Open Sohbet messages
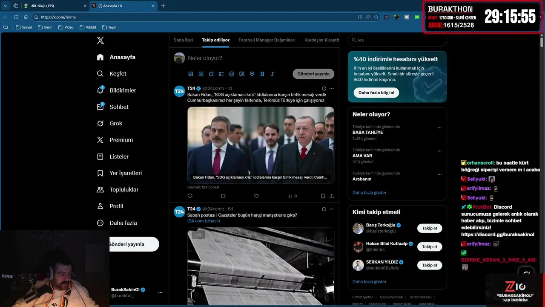Image resolution: width=545 pixels, height=307 pixels. pyautogui.click(x=112, y=107)
